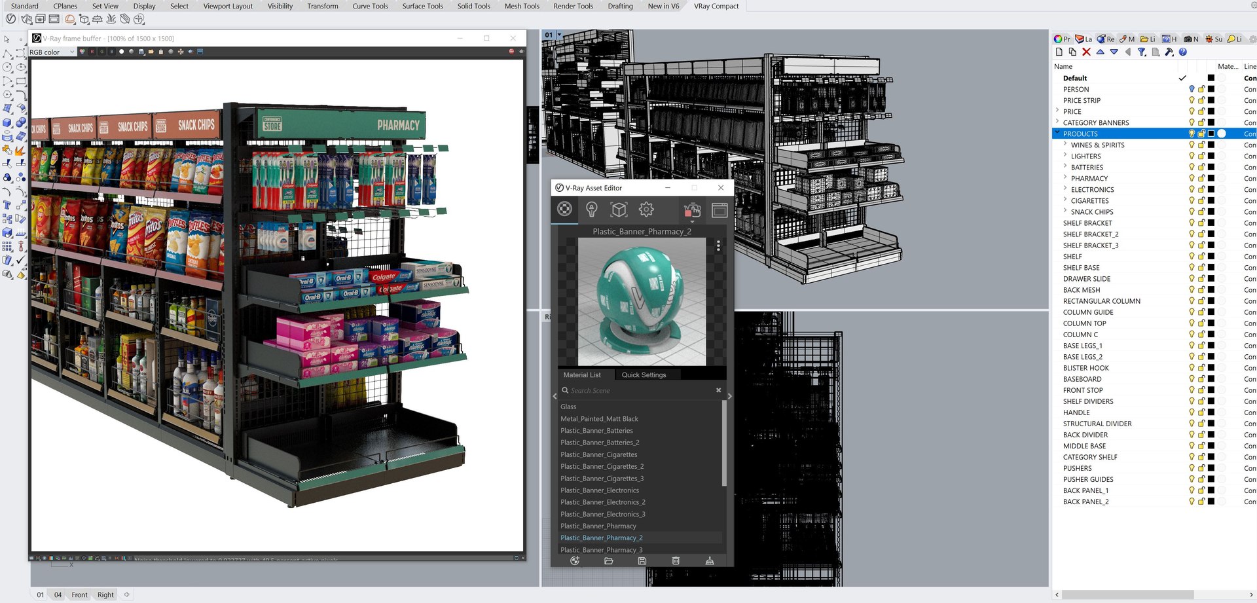This screenshot has height=603, width=1257.
Task: Click the Rectangle tool in left toolbar
Action: (21, 81)
